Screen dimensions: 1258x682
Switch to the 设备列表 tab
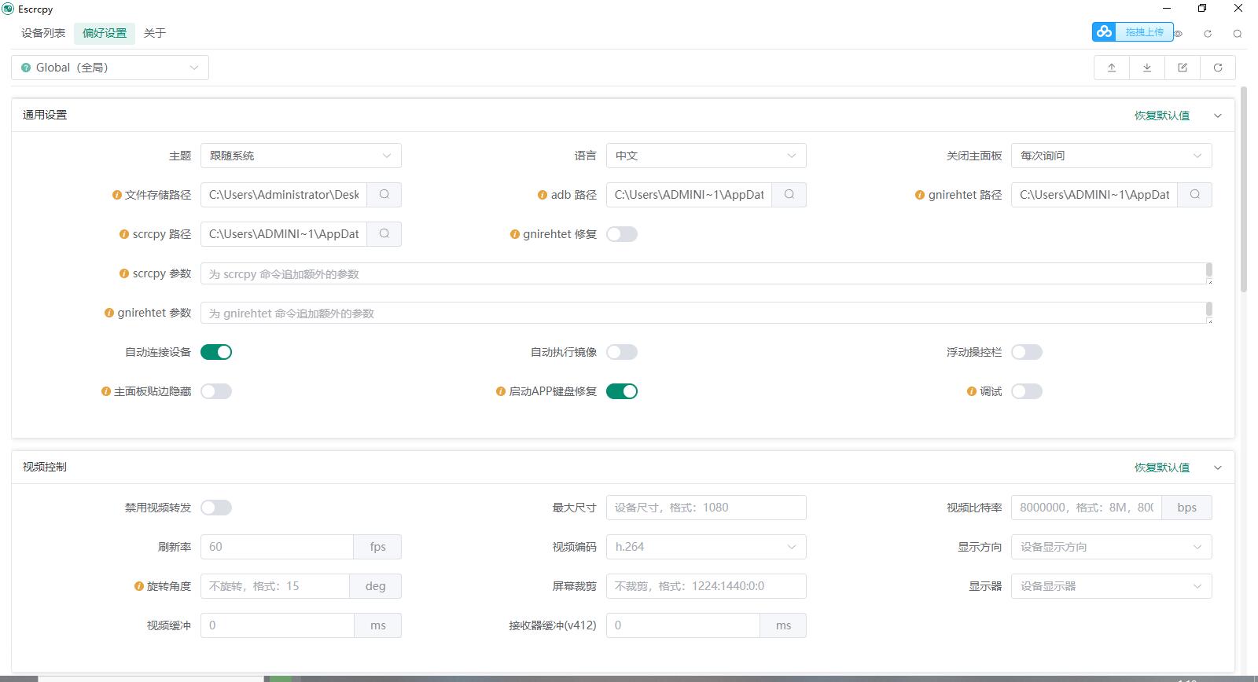click(x=43, y=33)
